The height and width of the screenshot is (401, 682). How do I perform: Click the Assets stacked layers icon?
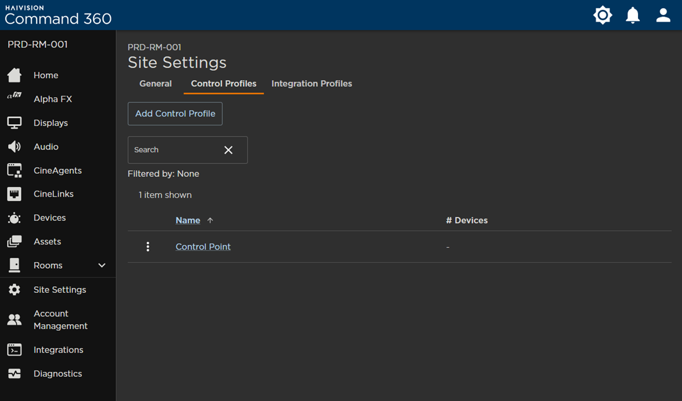14,241
